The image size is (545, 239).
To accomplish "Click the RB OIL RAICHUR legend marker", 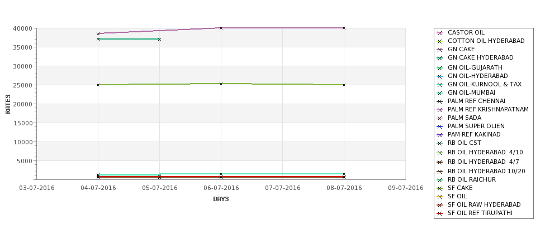I will pos(439,180).
